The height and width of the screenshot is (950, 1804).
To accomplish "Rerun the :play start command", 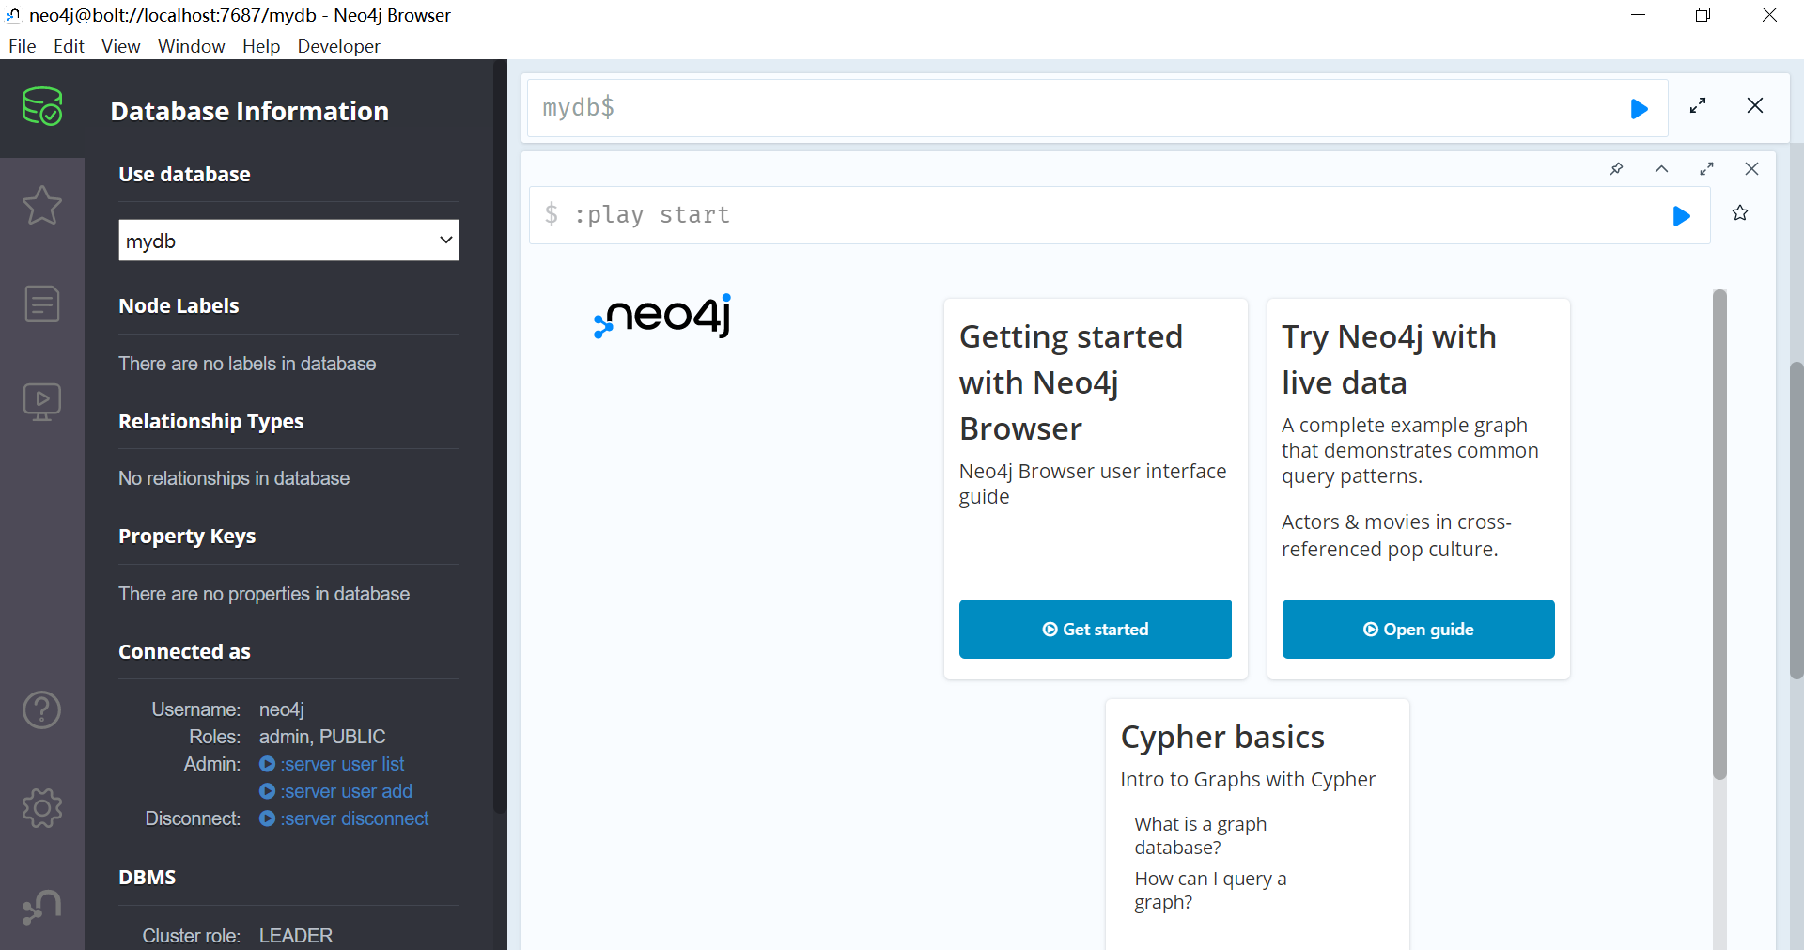I will [x=1682, y=216].
